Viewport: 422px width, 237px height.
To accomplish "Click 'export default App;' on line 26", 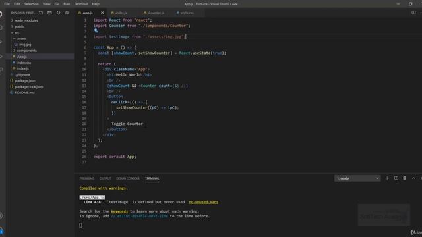I will coord(115,157).
